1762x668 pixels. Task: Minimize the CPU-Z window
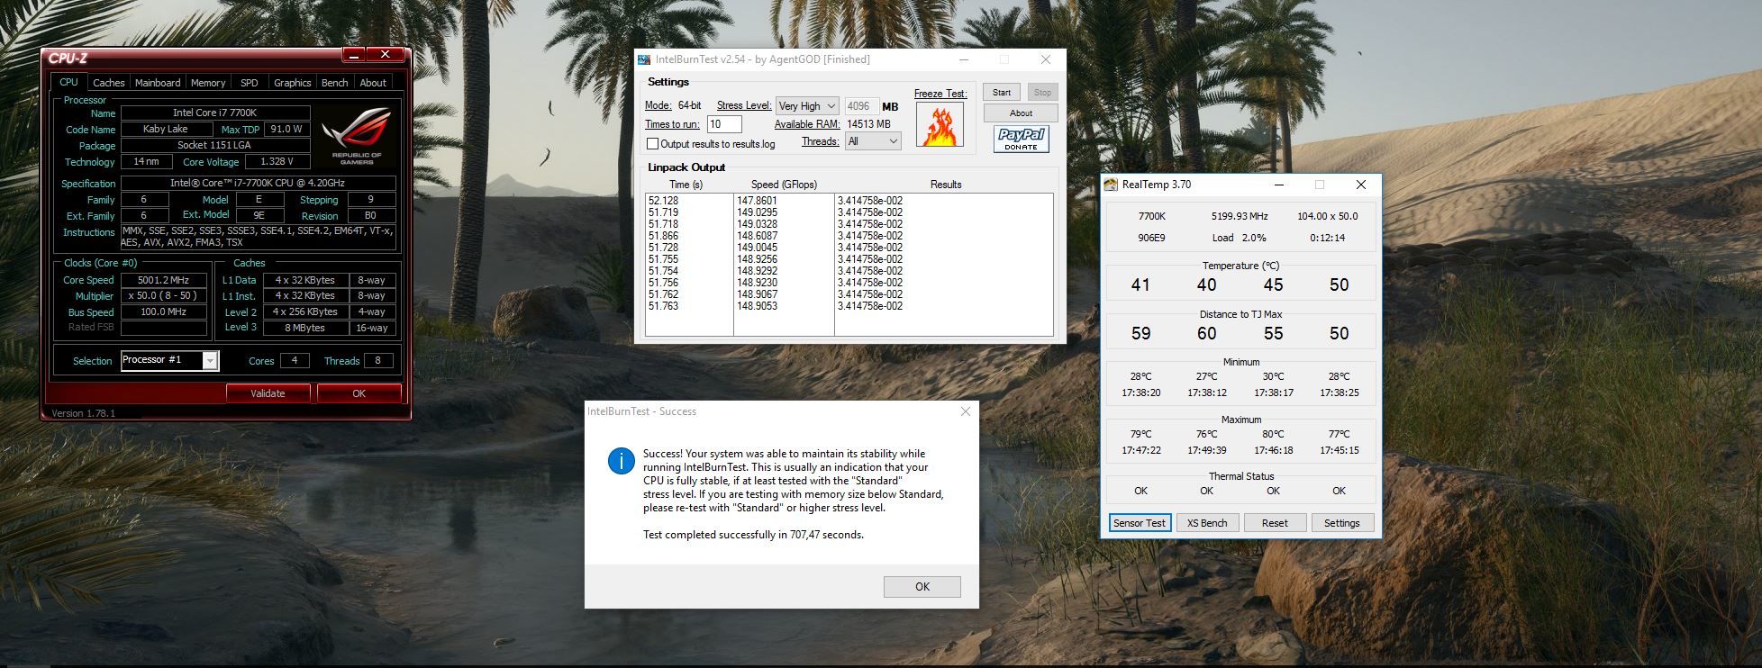tap(353, 55)
